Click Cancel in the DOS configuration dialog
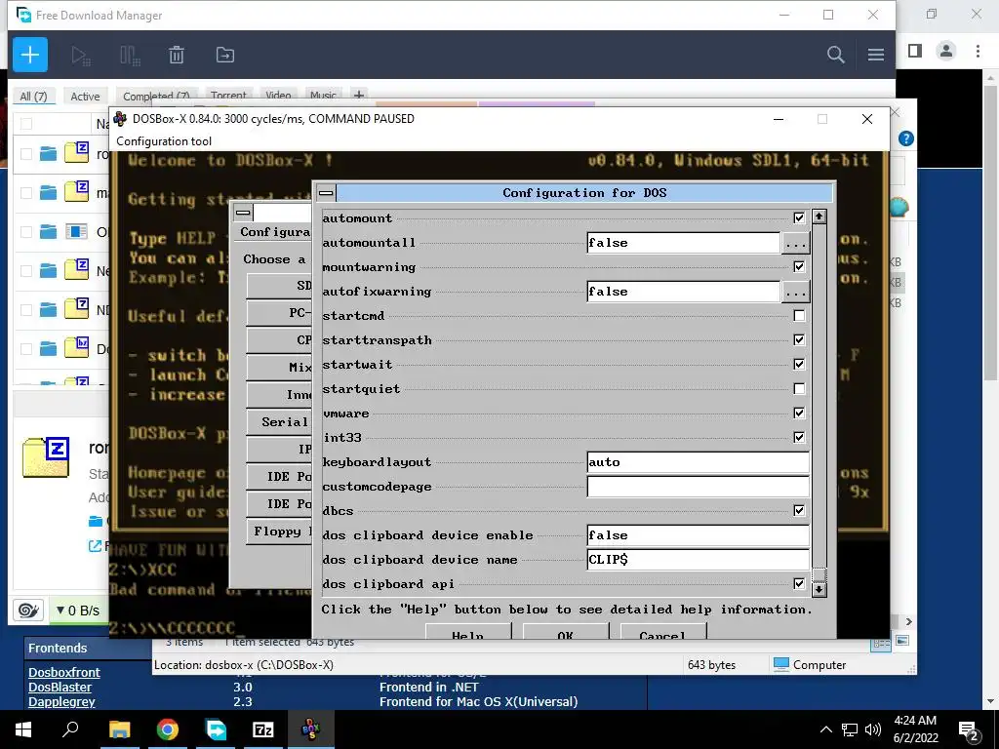Screen dimensions: 999x749 pyautogui.click(x=663, y=631)
